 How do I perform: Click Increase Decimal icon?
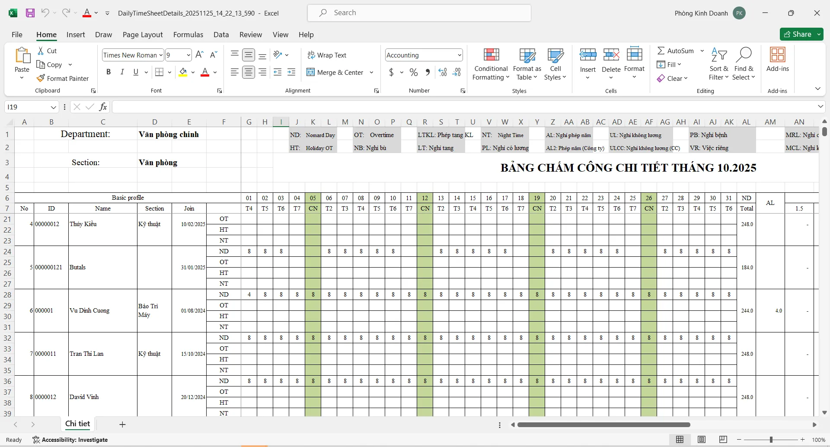coord(442,72)
